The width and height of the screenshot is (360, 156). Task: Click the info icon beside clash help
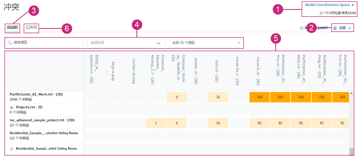(302, 28)
